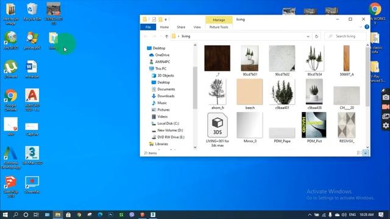Click the ENG language indicator
The image size is (390, 219).
(x=352, y=215)
